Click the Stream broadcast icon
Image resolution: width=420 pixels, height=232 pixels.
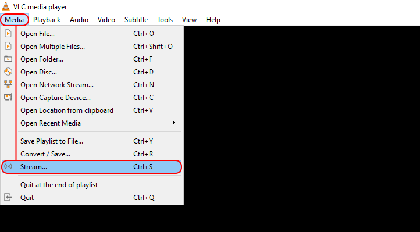8,166
